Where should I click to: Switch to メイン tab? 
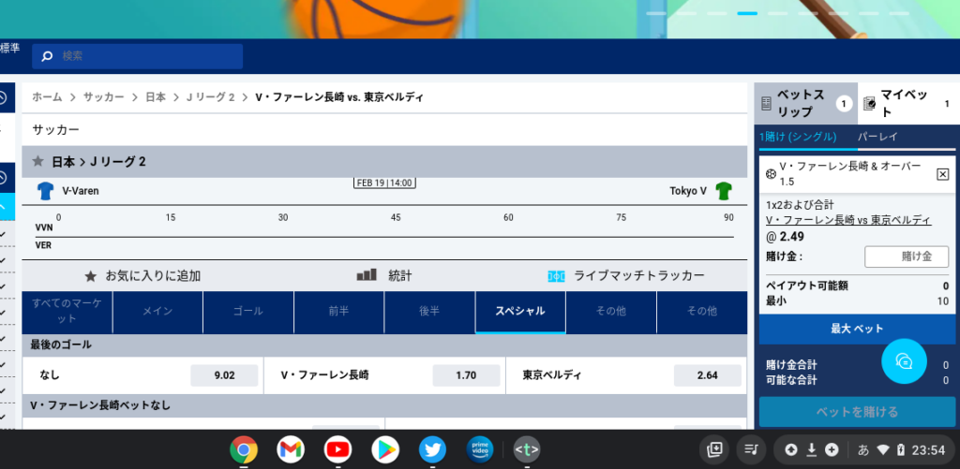point(157,311)
